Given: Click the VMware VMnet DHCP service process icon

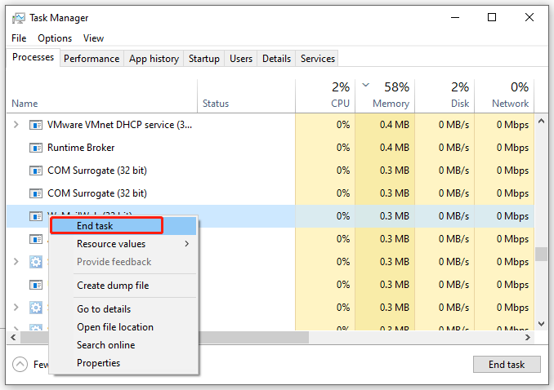Looking at the screenshot, I should pos(35,125).
